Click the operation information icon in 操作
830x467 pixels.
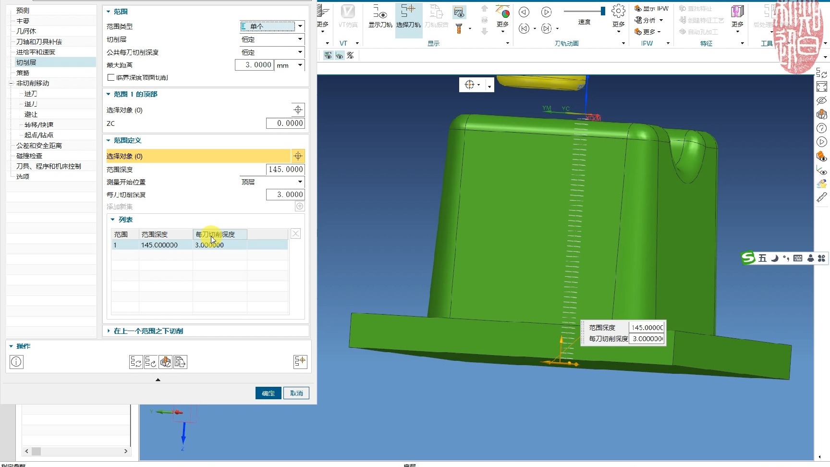tap(16, 362)
